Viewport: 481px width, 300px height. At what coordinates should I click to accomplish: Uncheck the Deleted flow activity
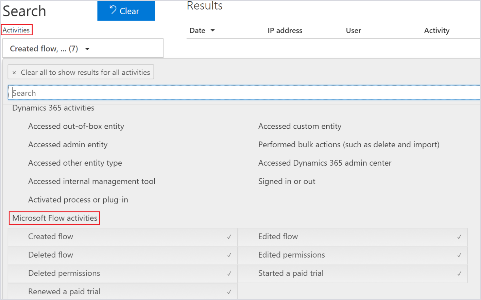click(x=230, y=255)
